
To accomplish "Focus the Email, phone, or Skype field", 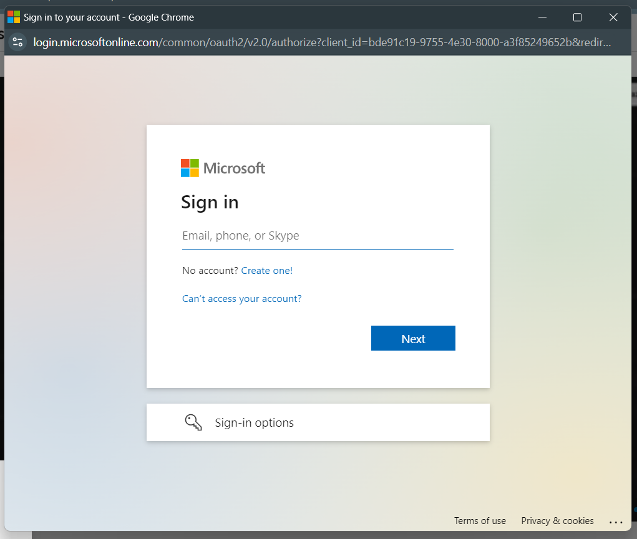I will 318,236.
